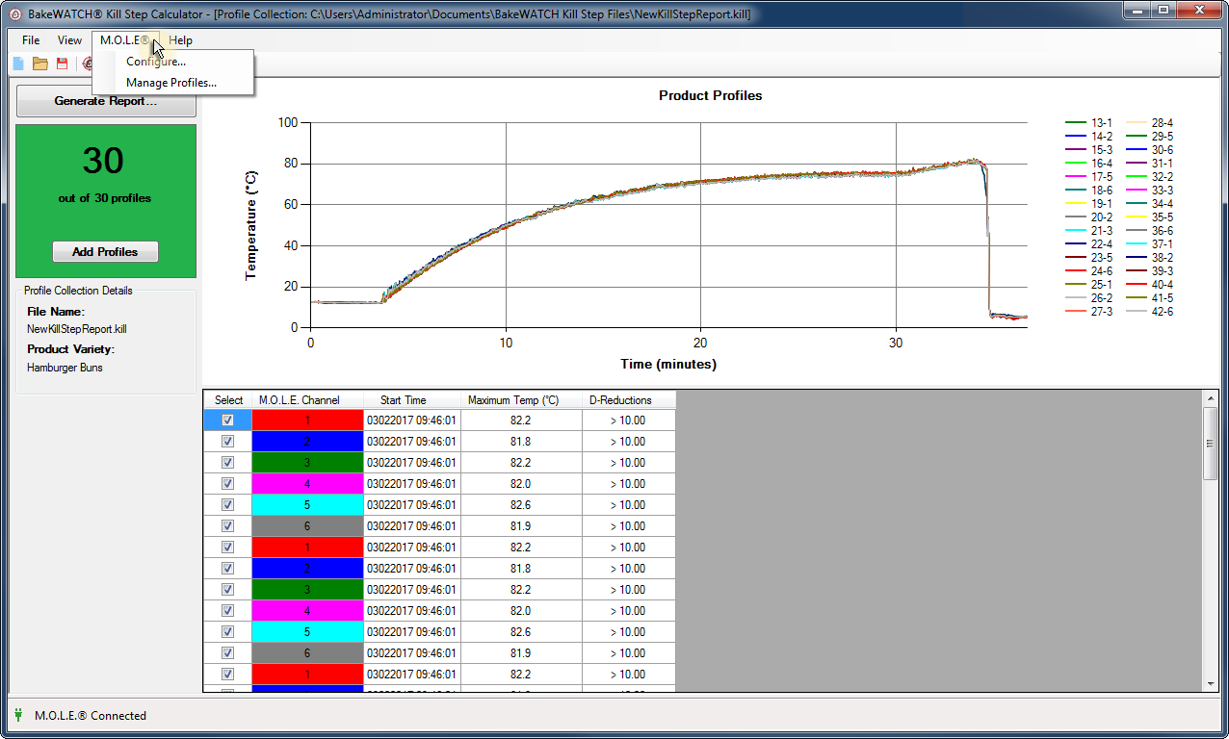The image size is (1229, 739).
Task: Click the Maximum Temp (°C) column header
Action: coord(521,400)
